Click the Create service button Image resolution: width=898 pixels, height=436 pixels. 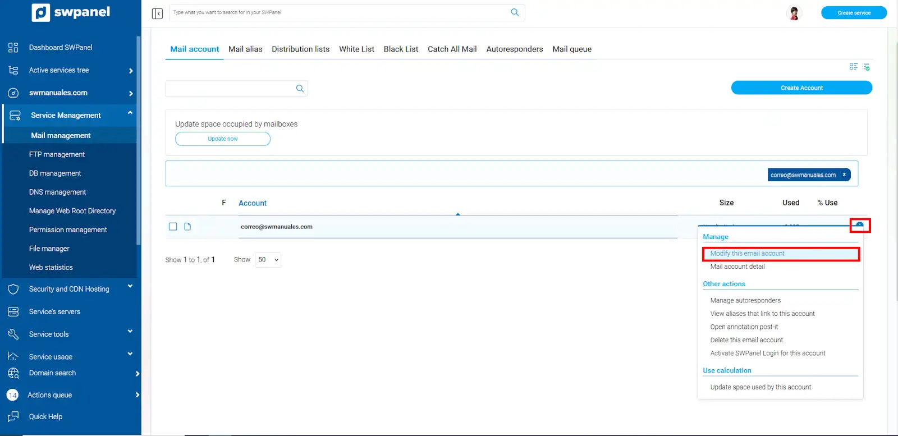[x=854, y=13]
